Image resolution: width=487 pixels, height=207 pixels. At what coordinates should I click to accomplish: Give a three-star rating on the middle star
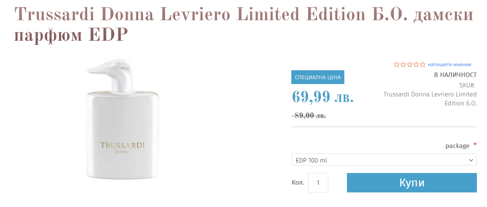[x=410, y=64]
